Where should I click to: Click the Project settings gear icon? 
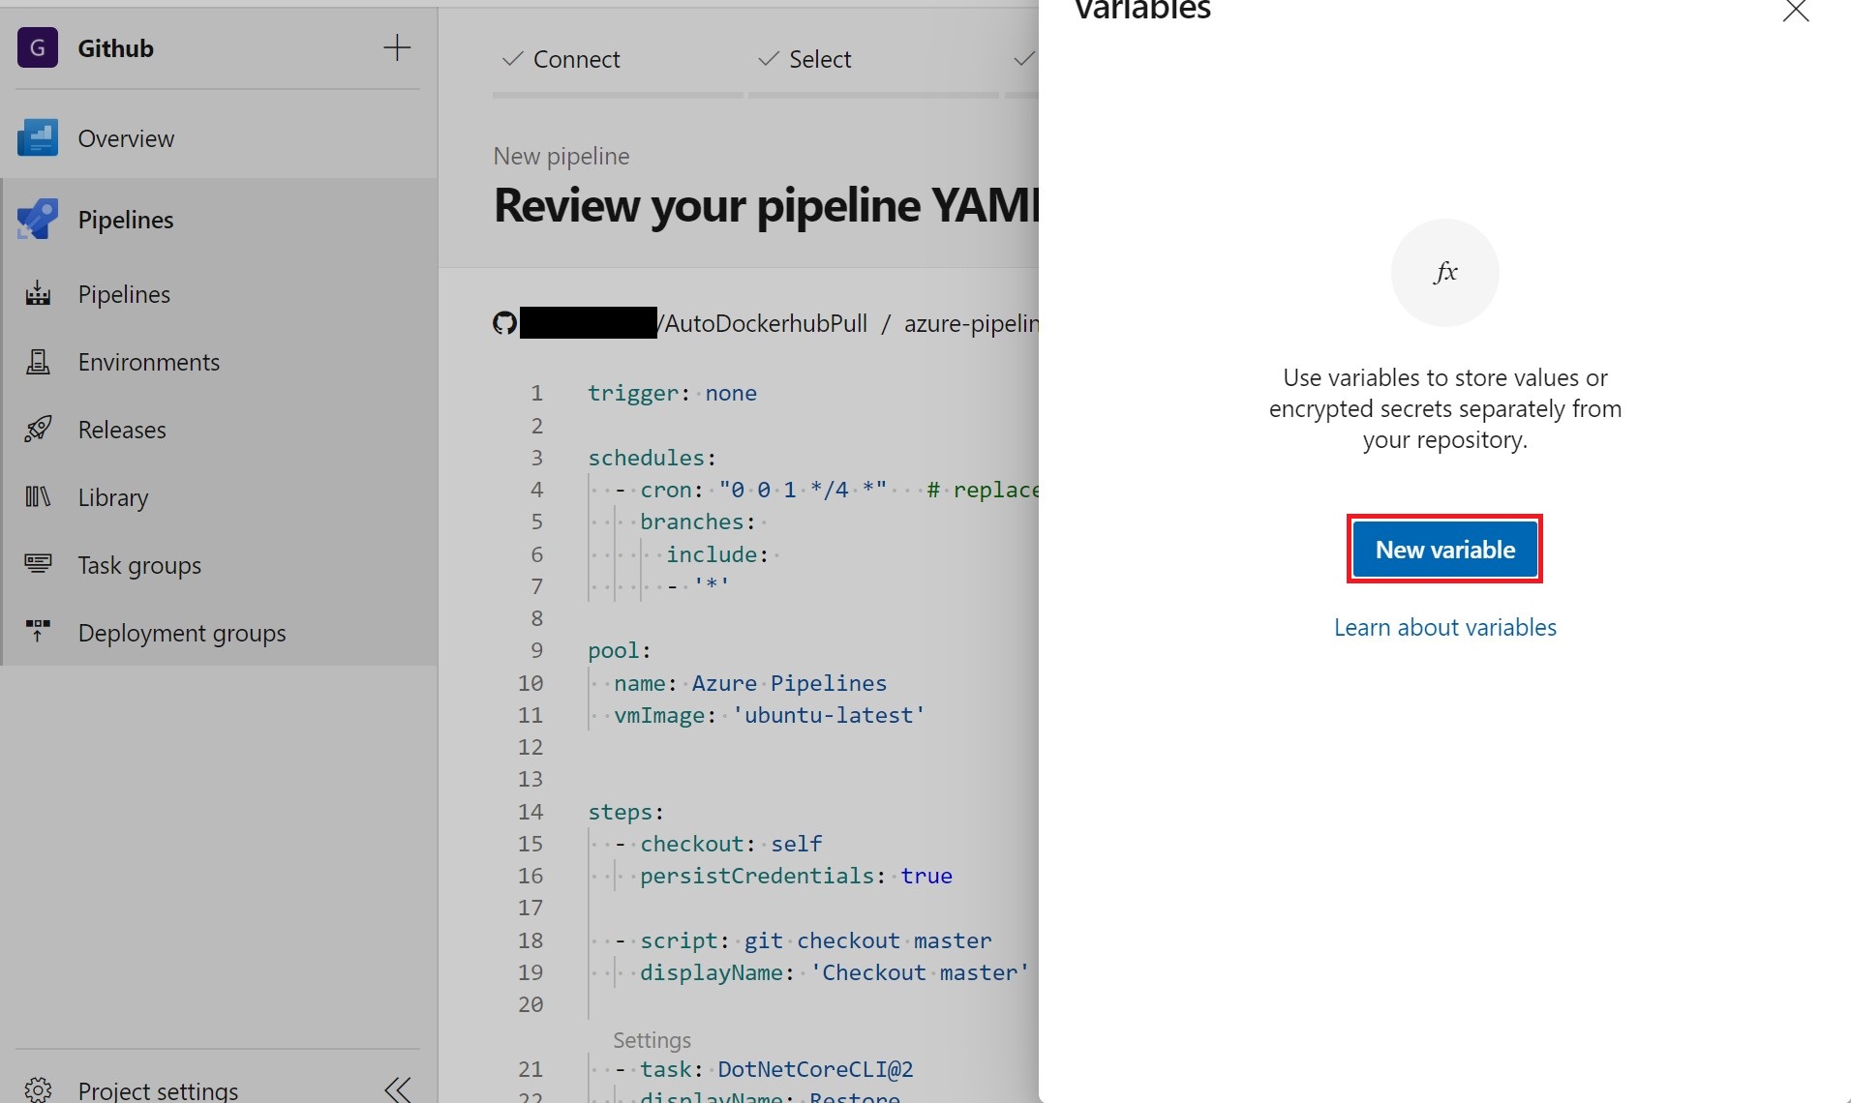click(38, 1089)
